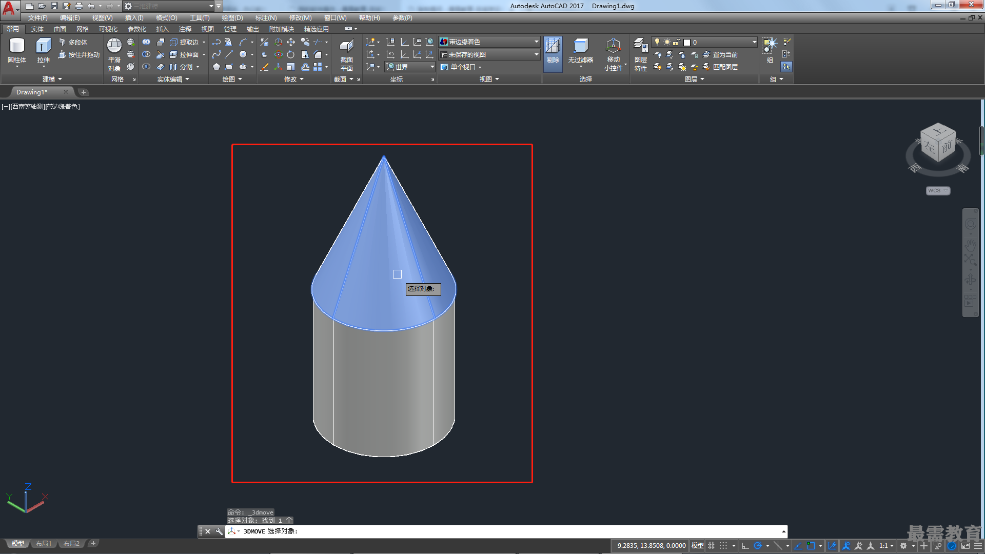Switch to the 可视化 ribbon tab
The width and height of the screenshot is (985, 554).
pos(108,29)
